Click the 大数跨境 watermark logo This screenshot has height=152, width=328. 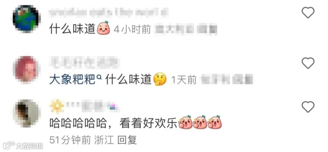pos(23,145)
